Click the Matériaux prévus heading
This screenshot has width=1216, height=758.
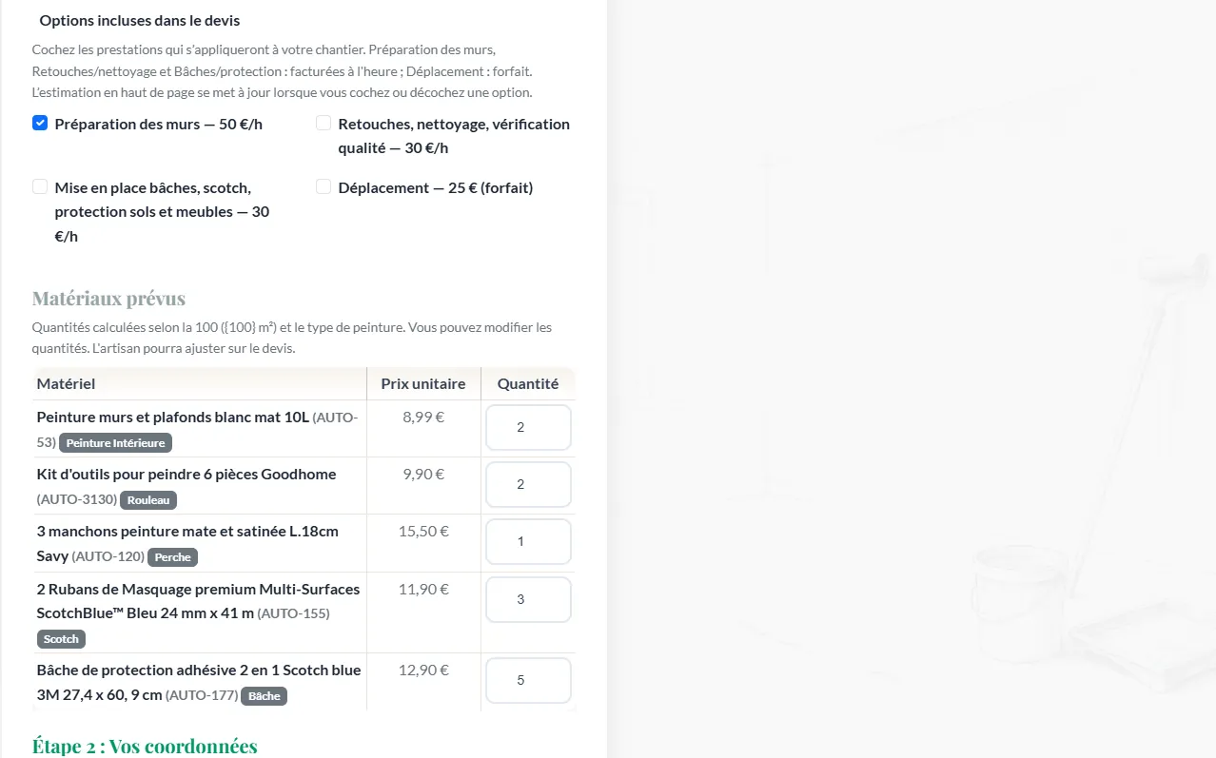click(108, 299)
